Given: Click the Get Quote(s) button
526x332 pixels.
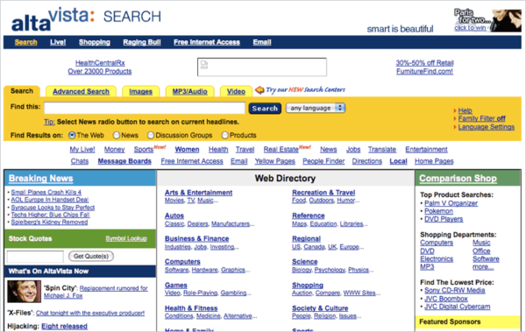Looking at the screenshot, I should click(91, 256).
